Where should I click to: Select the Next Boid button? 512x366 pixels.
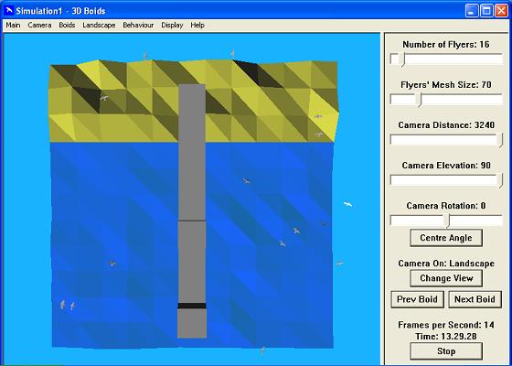click(475, 299)
